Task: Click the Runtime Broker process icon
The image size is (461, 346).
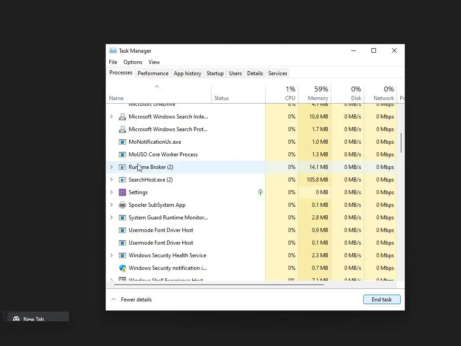Action: (x=122, y=167)
